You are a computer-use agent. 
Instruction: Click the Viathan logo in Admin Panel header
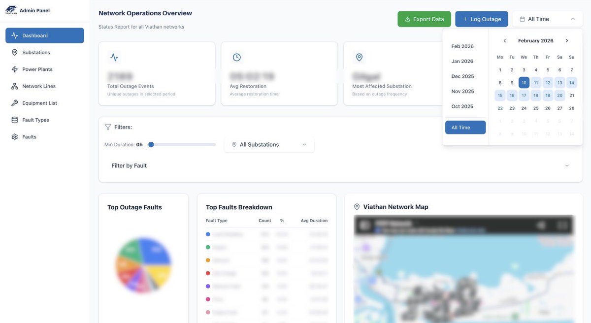11,10
